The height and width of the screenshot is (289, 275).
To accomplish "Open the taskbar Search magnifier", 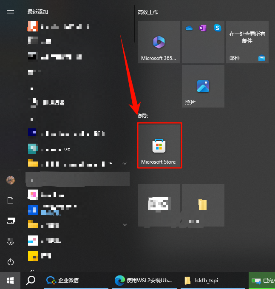I will pyautogui.click(x=31, y=280).
